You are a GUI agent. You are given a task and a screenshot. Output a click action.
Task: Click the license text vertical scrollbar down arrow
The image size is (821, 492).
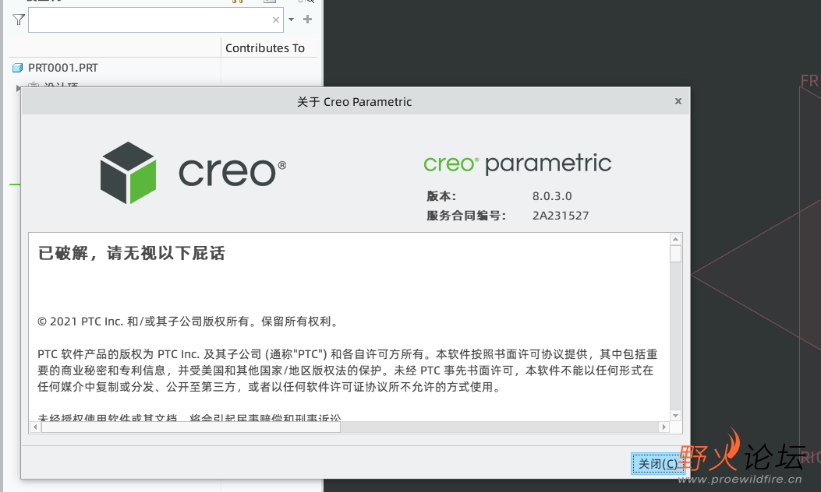pyautogui.click(x=675, y=416)
